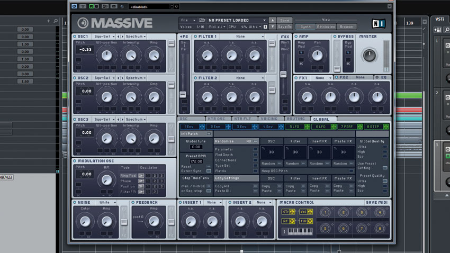
Task: Click the Bypass level fader handle
Action: (x=337, y=69)
